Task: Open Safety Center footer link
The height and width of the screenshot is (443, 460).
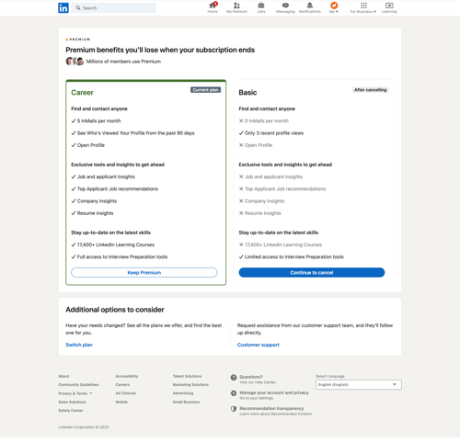Action: tap(71, 410)
